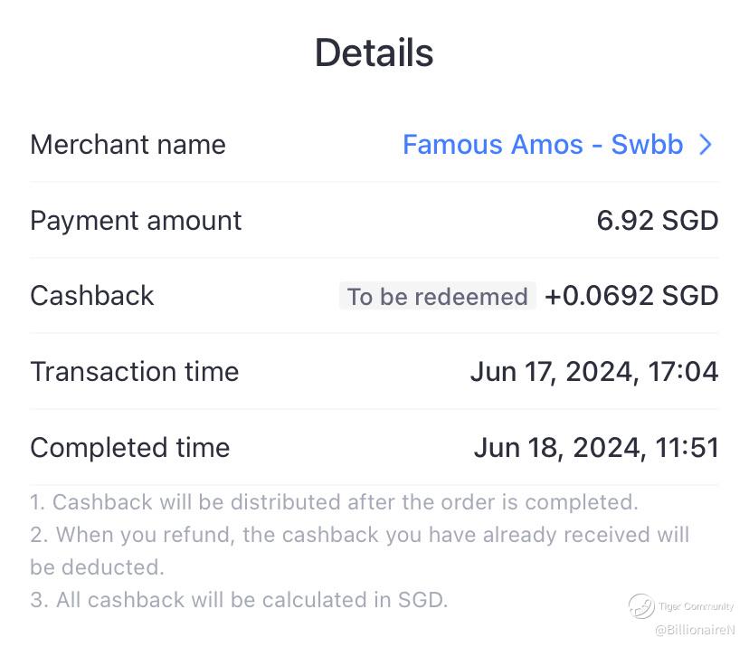749x647 pixels.
Task: Click the Merchant name label
Action: pyautogui.click(x=128, y=145)
